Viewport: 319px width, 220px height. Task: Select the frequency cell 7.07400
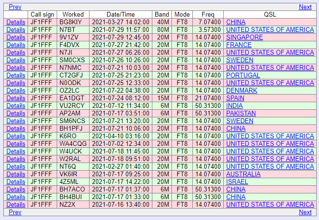[208, 22]
